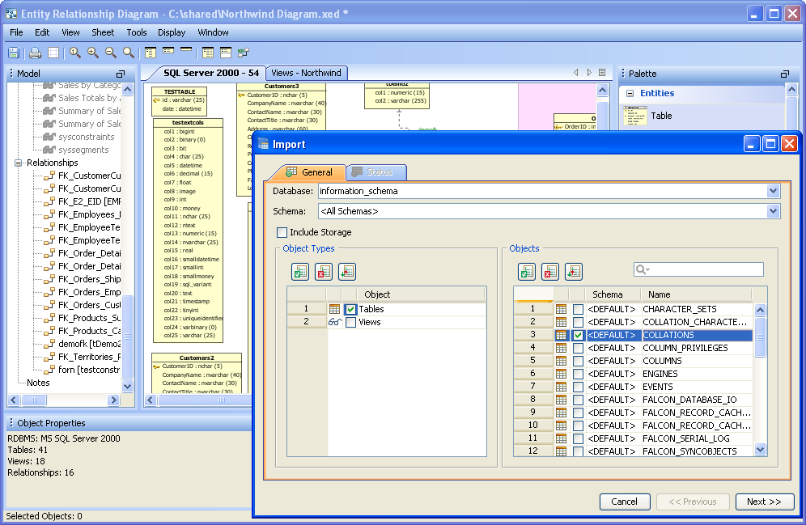
Task: Click the entity name-only display icon
Action: 186,49
